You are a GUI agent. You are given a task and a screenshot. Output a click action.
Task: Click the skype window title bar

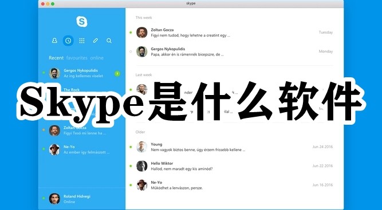191,4
